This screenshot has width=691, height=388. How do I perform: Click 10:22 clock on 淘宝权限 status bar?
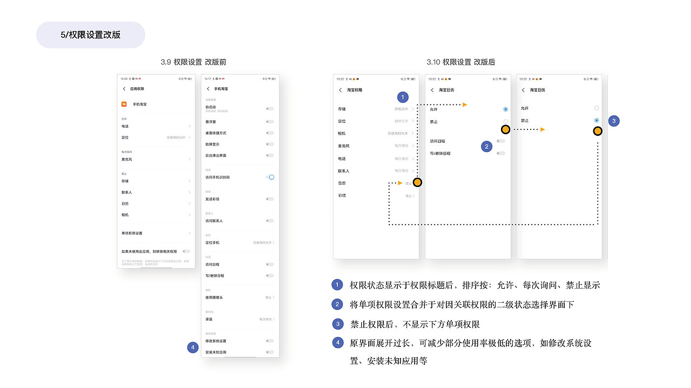tap(339, 79)
